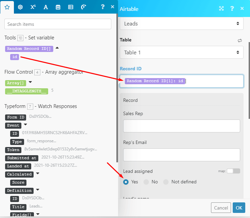Open the Leads base dropdown
250x218 pixels.
[x=181, y=24]
